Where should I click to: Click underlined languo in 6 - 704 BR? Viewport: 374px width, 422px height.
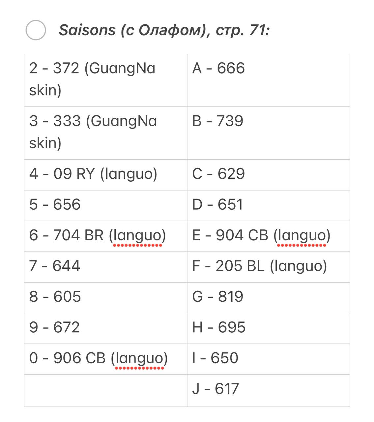click(x=137, y=236)
